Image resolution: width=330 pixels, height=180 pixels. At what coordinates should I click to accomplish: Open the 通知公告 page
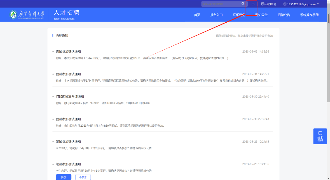261,15
